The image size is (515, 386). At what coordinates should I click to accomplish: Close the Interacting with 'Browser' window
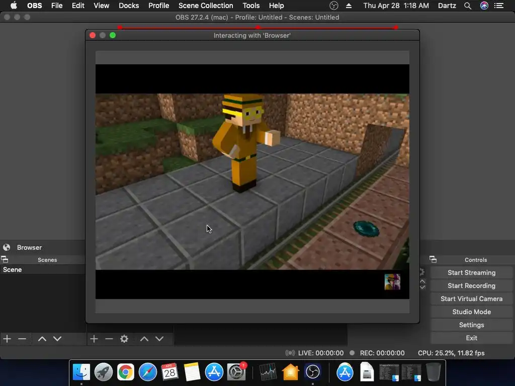tap(93, 35)
